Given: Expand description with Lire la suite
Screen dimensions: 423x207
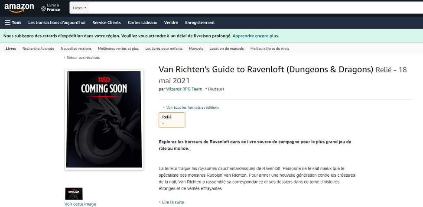Looking at the screenshot, I should click(x=172, y=202).
